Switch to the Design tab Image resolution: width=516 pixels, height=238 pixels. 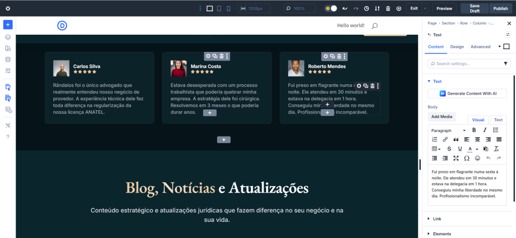(457, 47)
